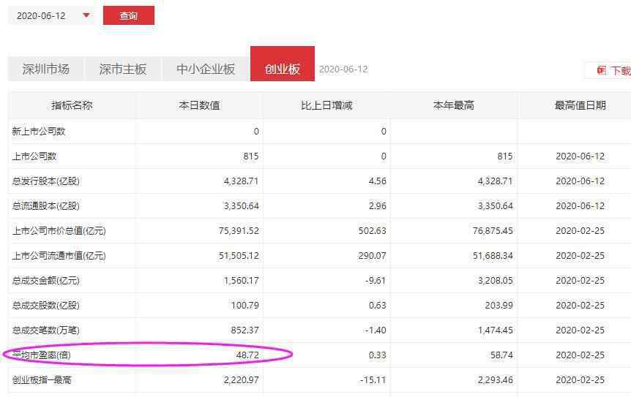Switch to the 深圳市场 tab

pyautogui.click(x=45, y=69)
